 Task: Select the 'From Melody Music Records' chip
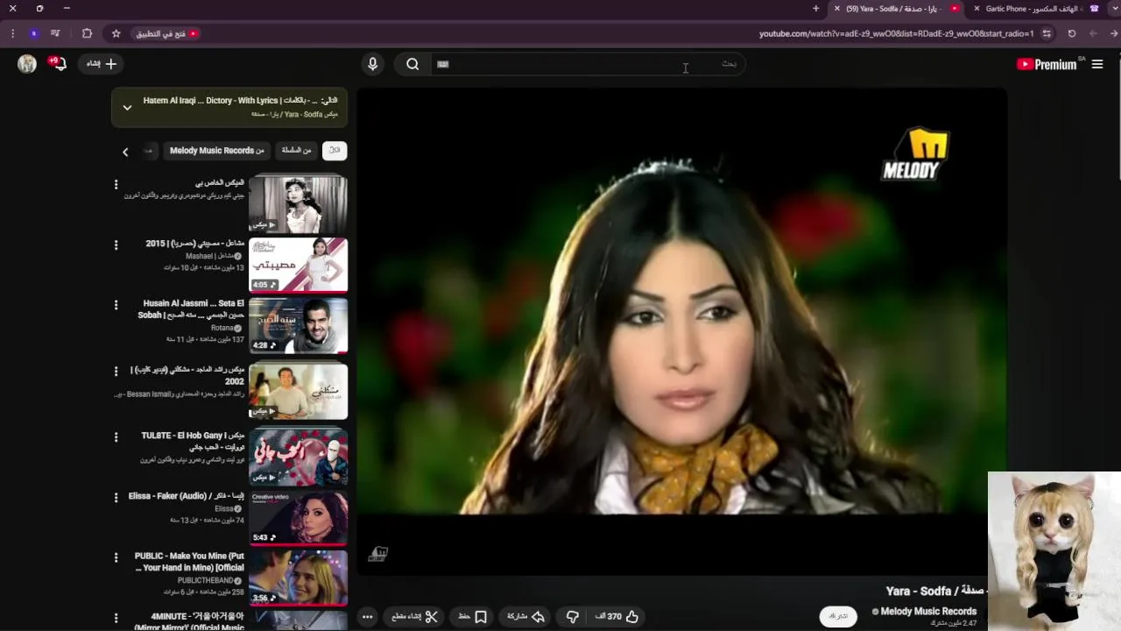217,151
